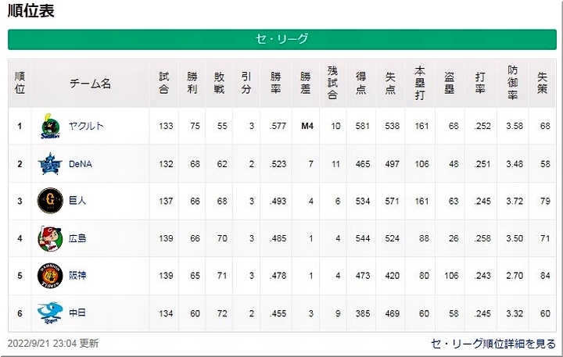
Task: Open the 中日 team name link
Action: click(x=77, y=313)
